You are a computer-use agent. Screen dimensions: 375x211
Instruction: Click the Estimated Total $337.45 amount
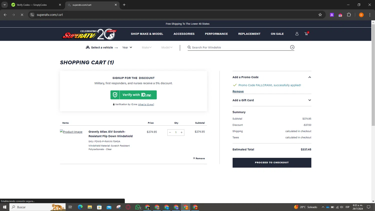tap(306, 149)
